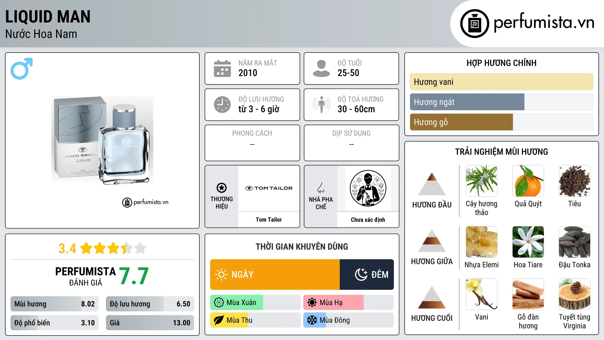Click the Chưa xác định perfumer label
The width and height of the screenshot is (604, 340).
click(368, 220)
